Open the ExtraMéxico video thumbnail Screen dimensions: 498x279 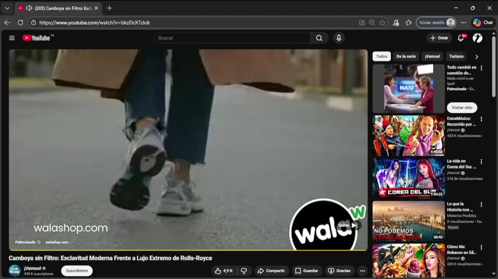click(x=408, y=136)
